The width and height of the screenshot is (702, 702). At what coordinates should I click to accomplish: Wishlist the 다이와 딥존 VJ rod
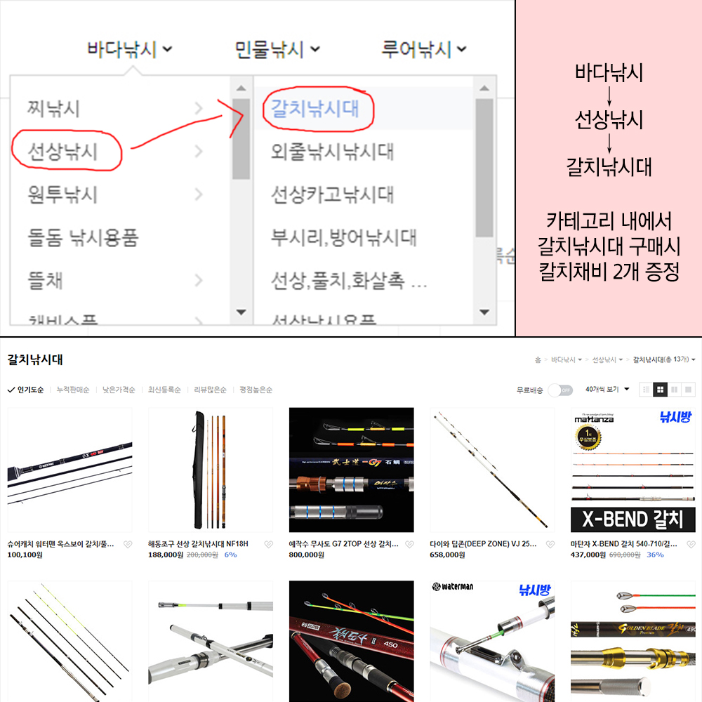tap(550, 545)
